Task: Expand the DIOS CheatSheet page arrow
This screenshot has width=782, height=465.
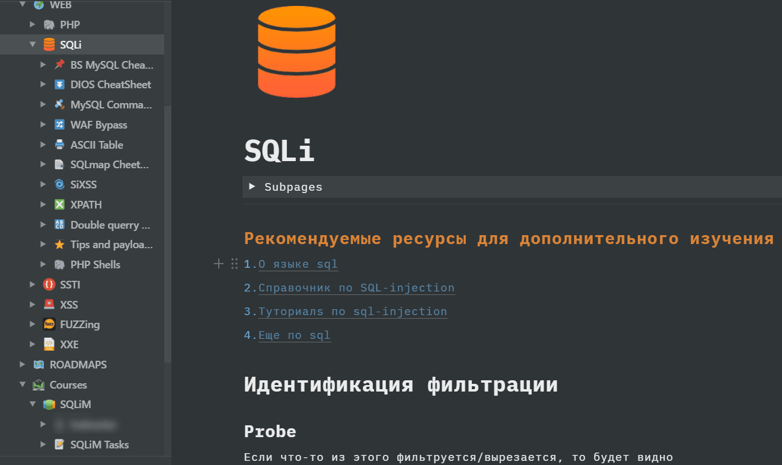Action: tap(43, 85)
